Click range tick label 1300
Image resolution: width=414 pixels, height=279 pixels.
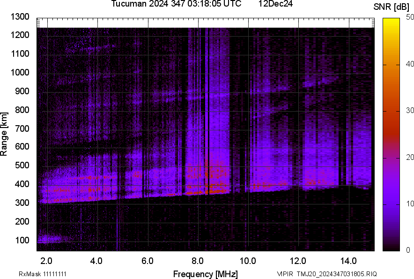pos(20,17)
